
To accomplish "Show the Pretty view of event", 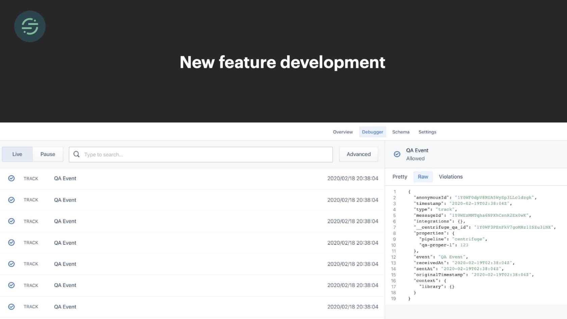I will [400, 177].
